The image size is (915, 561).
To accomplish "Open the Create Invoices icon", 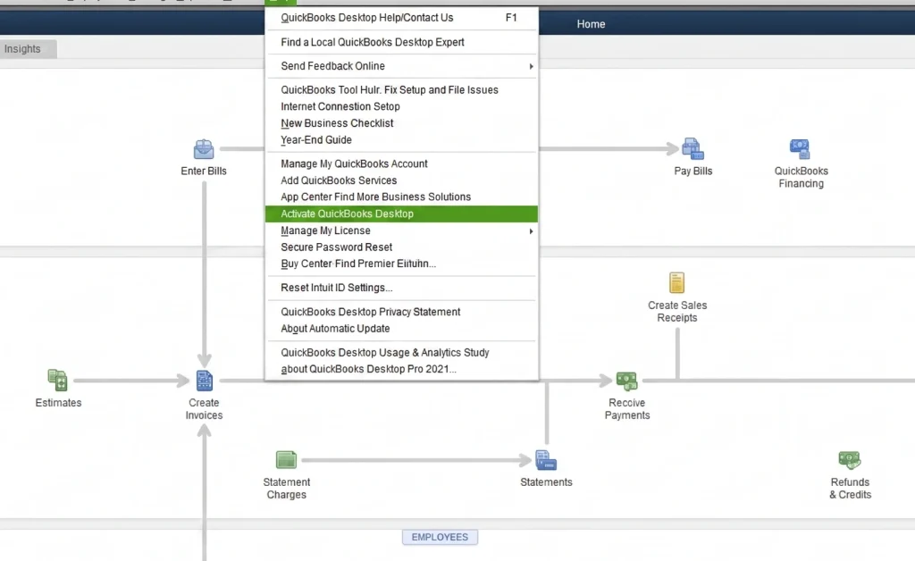I will pyautogui.click(x=205, y=381).
